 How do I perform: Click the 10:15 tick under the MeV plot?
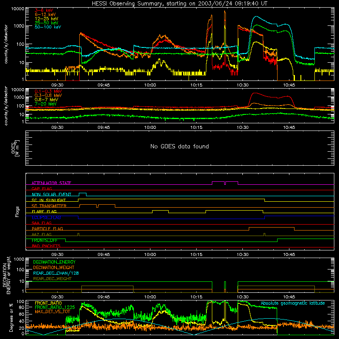click(196, 128)
